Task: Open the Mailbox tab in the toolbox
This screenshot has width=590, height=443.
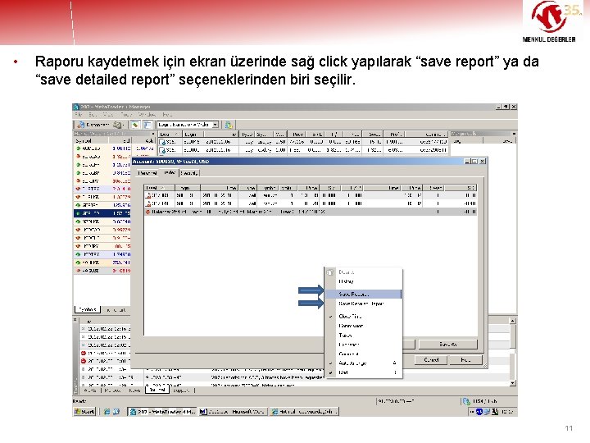Action: [112, 390]
